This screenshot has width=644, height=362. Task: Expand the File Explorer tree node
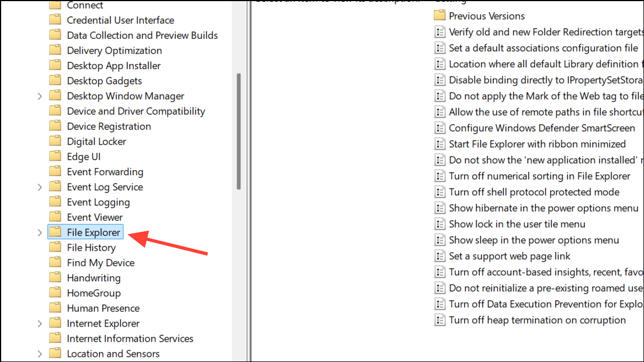(x=39, y=232)
